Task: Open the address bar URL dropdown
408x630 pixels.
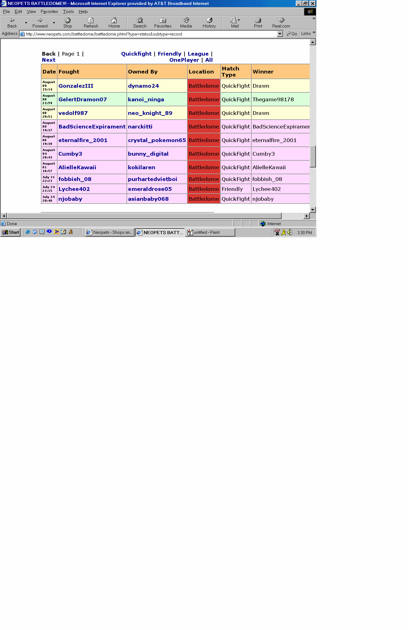Action: click(x=280, y=34)
